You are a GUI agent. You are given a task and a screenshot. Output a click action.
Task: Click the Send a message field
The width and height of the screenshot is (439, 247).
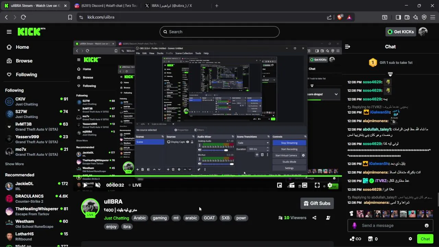(x=390, y=225)
